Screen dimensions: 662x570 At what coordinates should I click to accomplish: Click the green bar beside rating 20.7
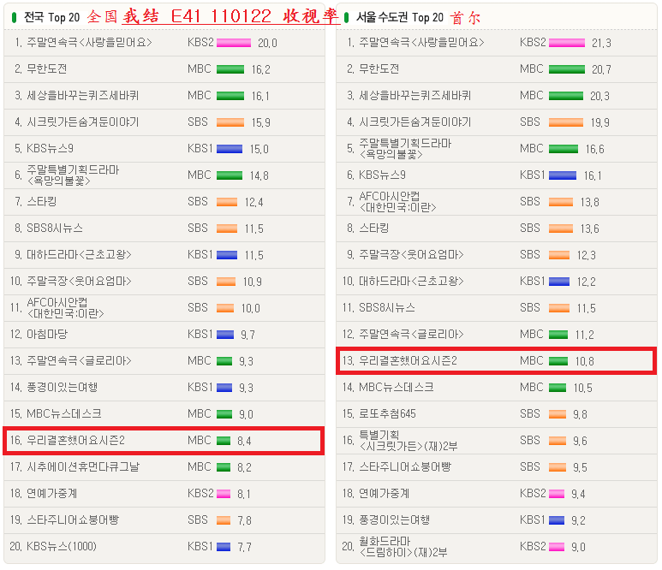tap(567, 69)
